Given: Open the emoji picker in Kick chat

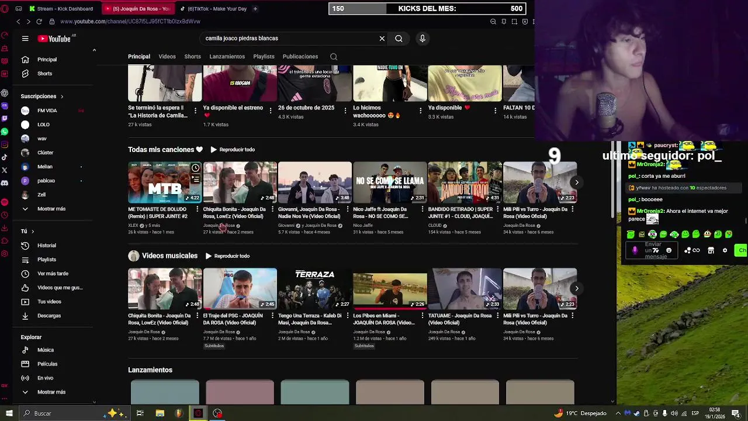Looking at the screenshot, I should click(669, 250).
